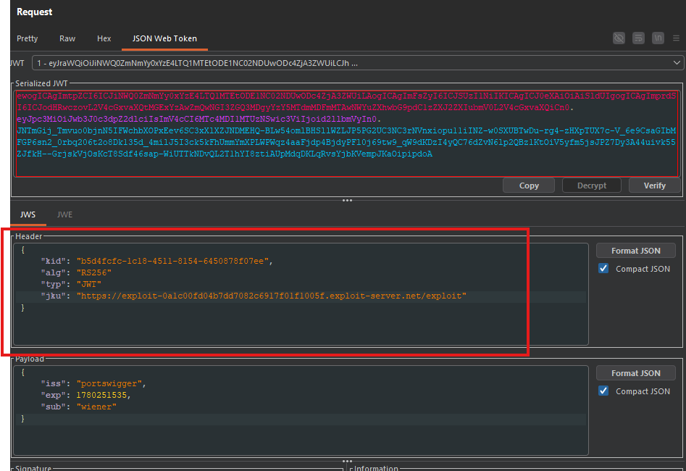The width and height of the screenshot is (686, 471).
Task: Click the Verify button
Action: point(655,186)
